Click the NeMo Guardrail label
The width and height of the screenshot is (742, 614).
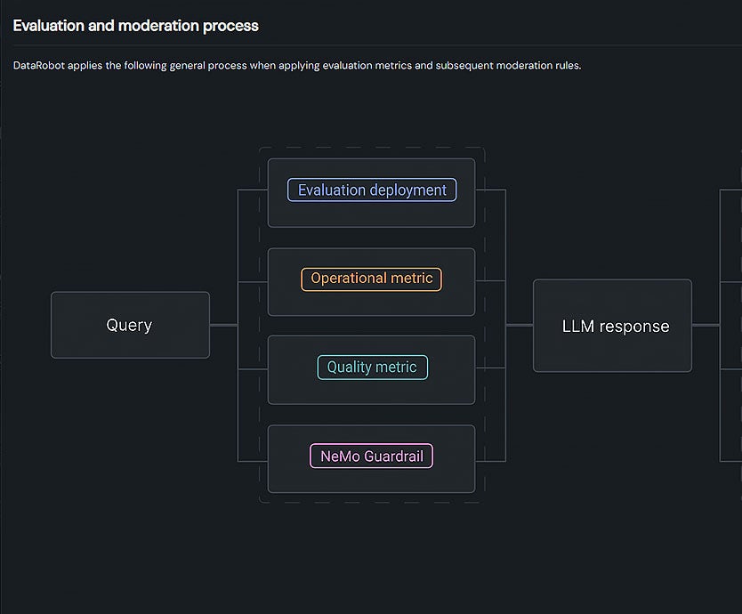[x=372, y=456]
